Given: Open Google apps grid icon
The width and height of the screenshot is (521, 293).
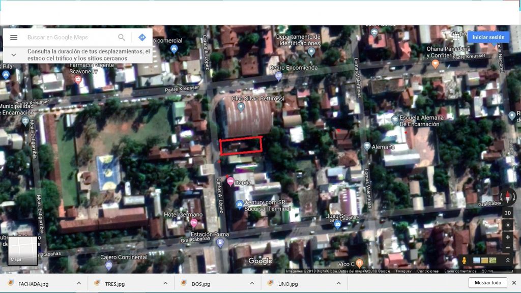Looking at the screenshot, I should point(456,37).
